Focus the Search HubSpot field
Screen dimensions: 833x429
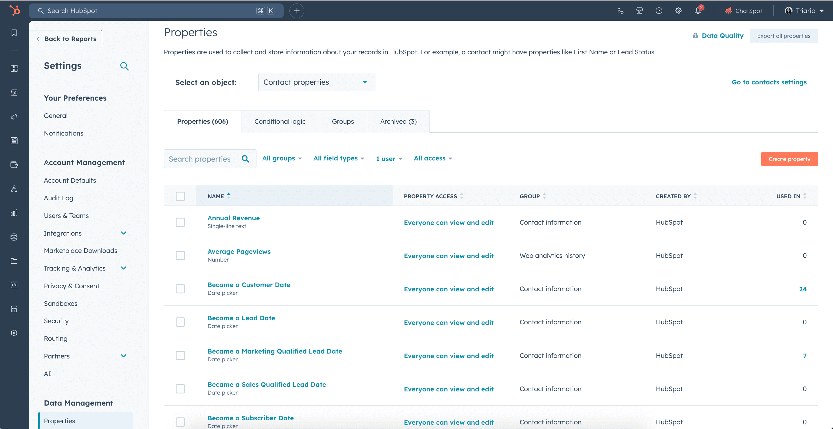coord(156,11)
